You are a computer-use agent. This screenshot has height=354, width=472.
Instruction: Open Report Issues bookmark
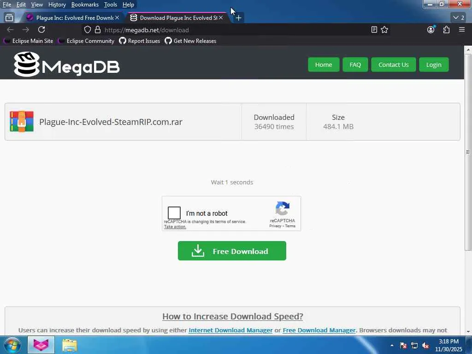(140, 41)
